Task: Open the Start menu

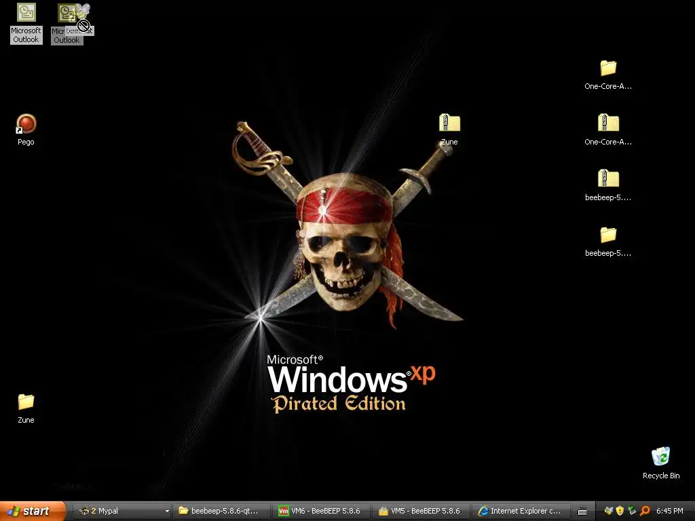Action: coord(32,511)
